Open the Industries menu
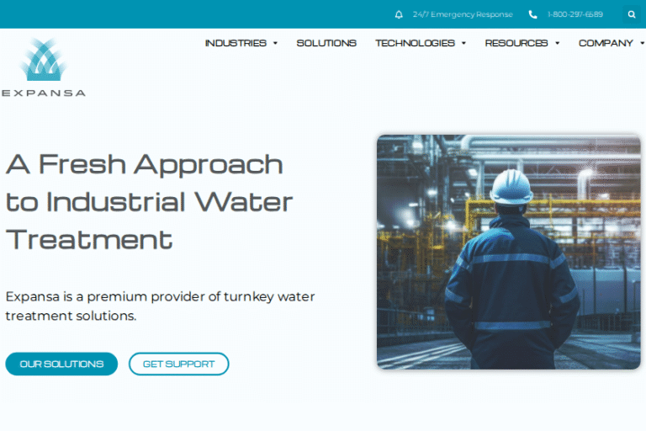The height and width of the screenshot is (431, 646). click(x=236, y=43)
